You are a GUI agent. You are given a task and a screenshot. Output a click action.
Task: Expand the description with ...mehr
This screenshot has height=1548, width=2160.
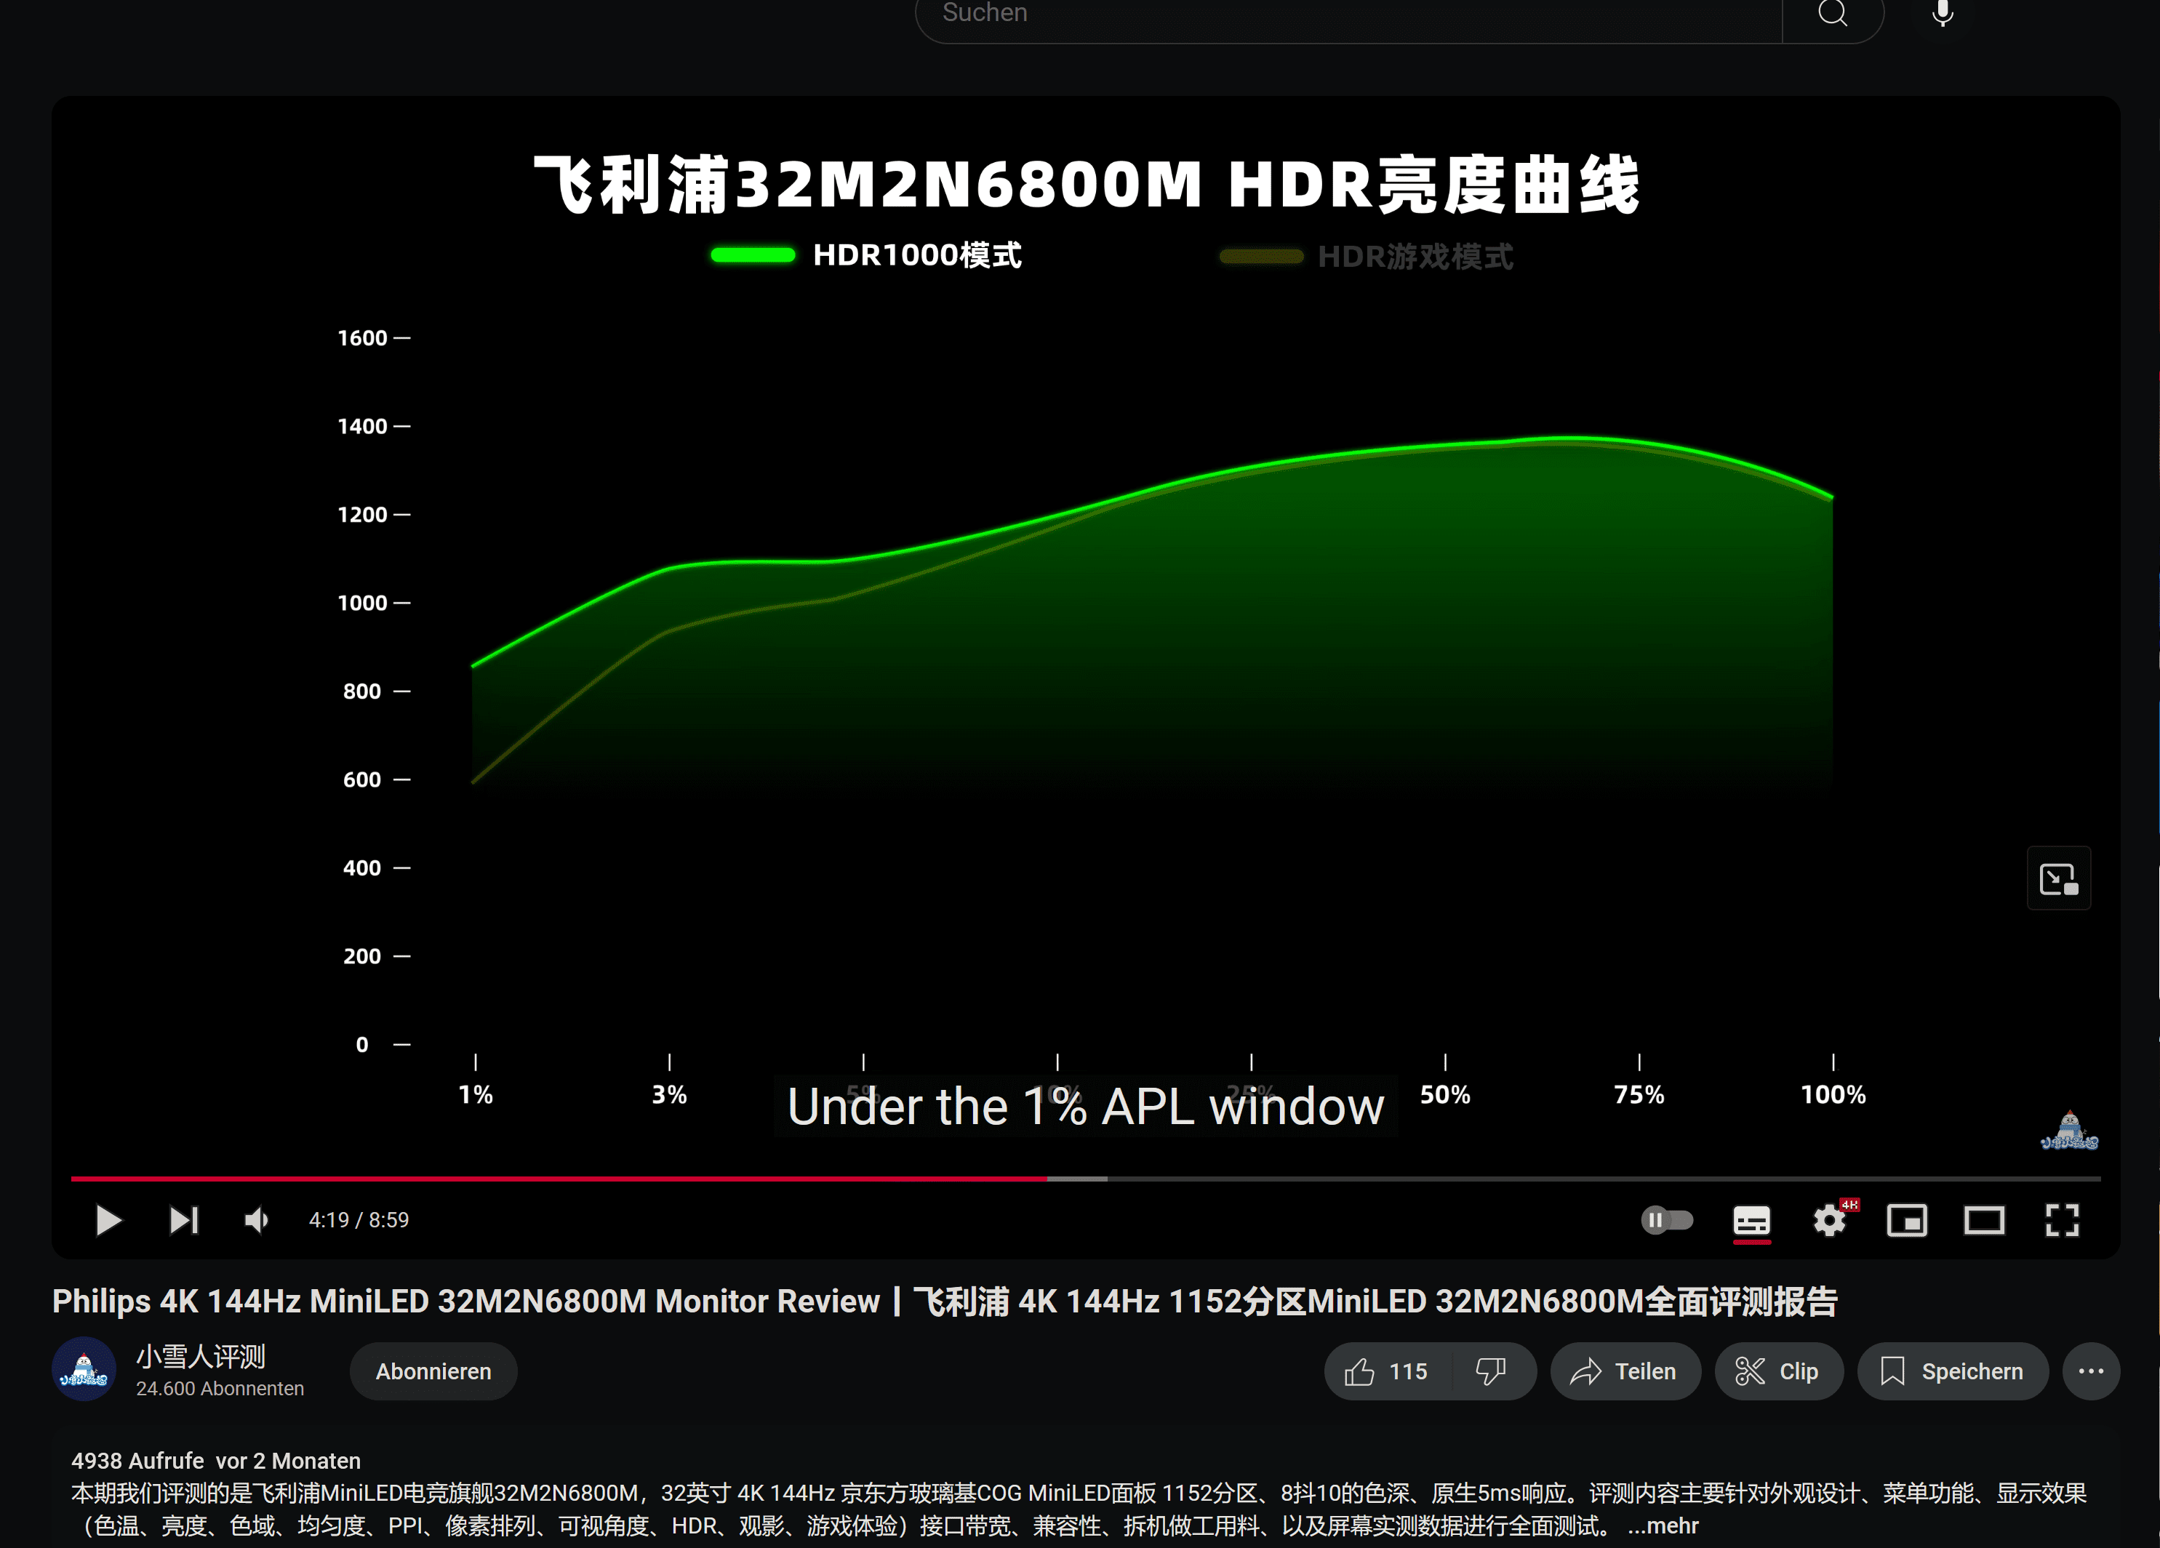[x=1663, y=1526]
